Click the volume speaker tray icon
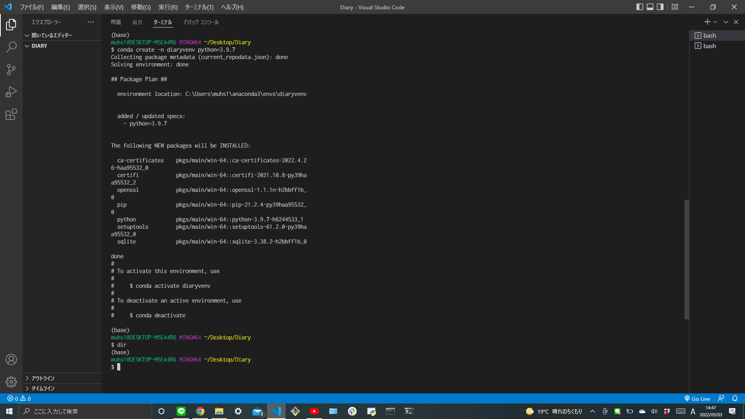 (654, 411)
